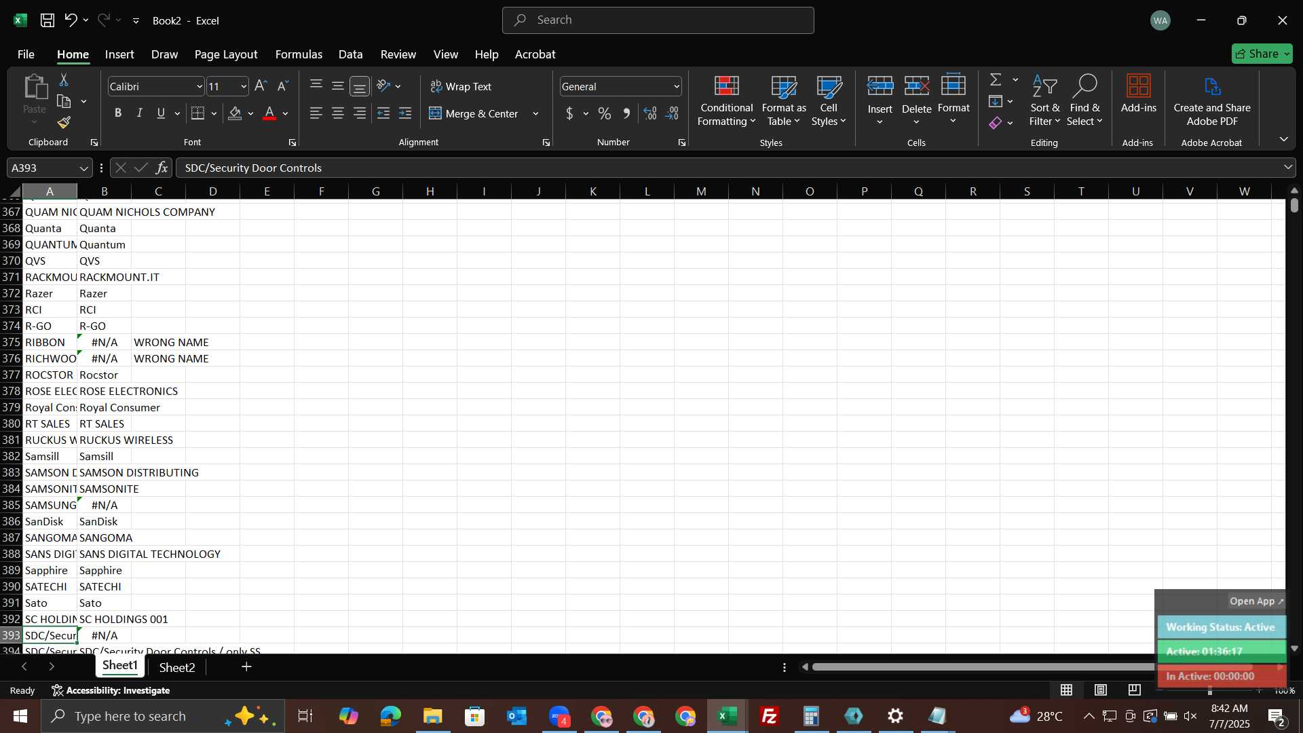Expand Merge & Center options arrow
1303x733 pixels.
click(535, 113)
